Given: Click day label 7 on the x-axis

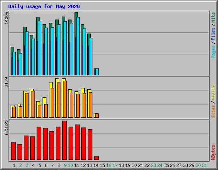Looking at the screenshot, I should (x=52, y=165).
